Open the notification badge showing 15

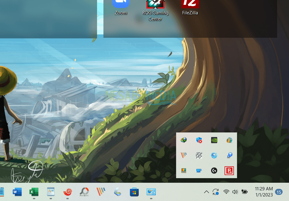point(279,192)
